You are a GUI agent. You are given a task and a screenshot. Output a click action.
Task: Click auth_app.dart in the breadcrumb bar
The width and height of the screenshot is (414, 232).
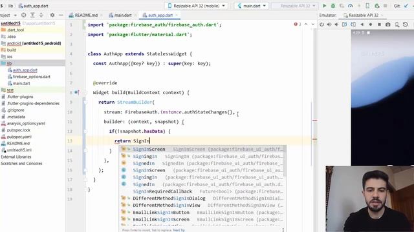(x=33, y=6)
